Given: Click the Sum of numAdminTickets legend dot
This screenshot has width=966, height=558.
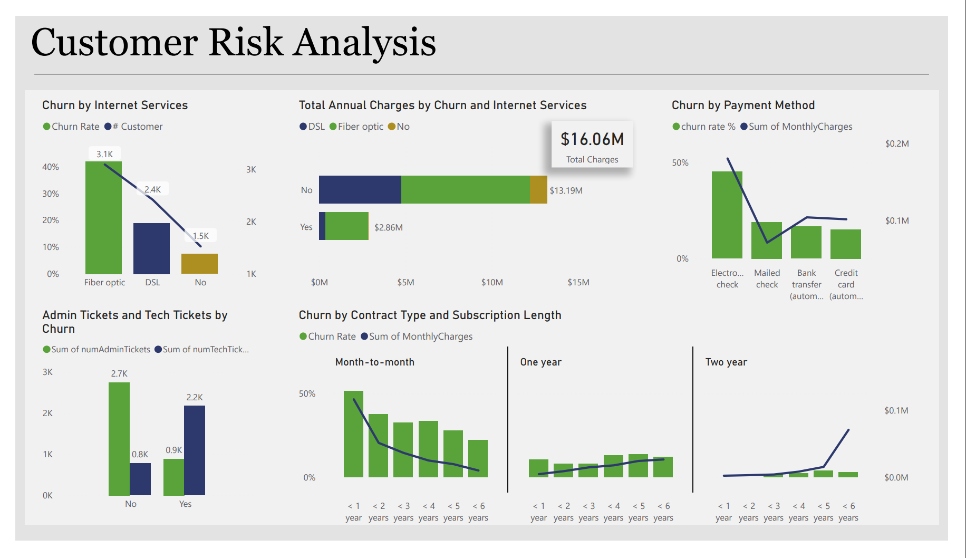Looking at the screenshot, I should (x=46, y=349).
